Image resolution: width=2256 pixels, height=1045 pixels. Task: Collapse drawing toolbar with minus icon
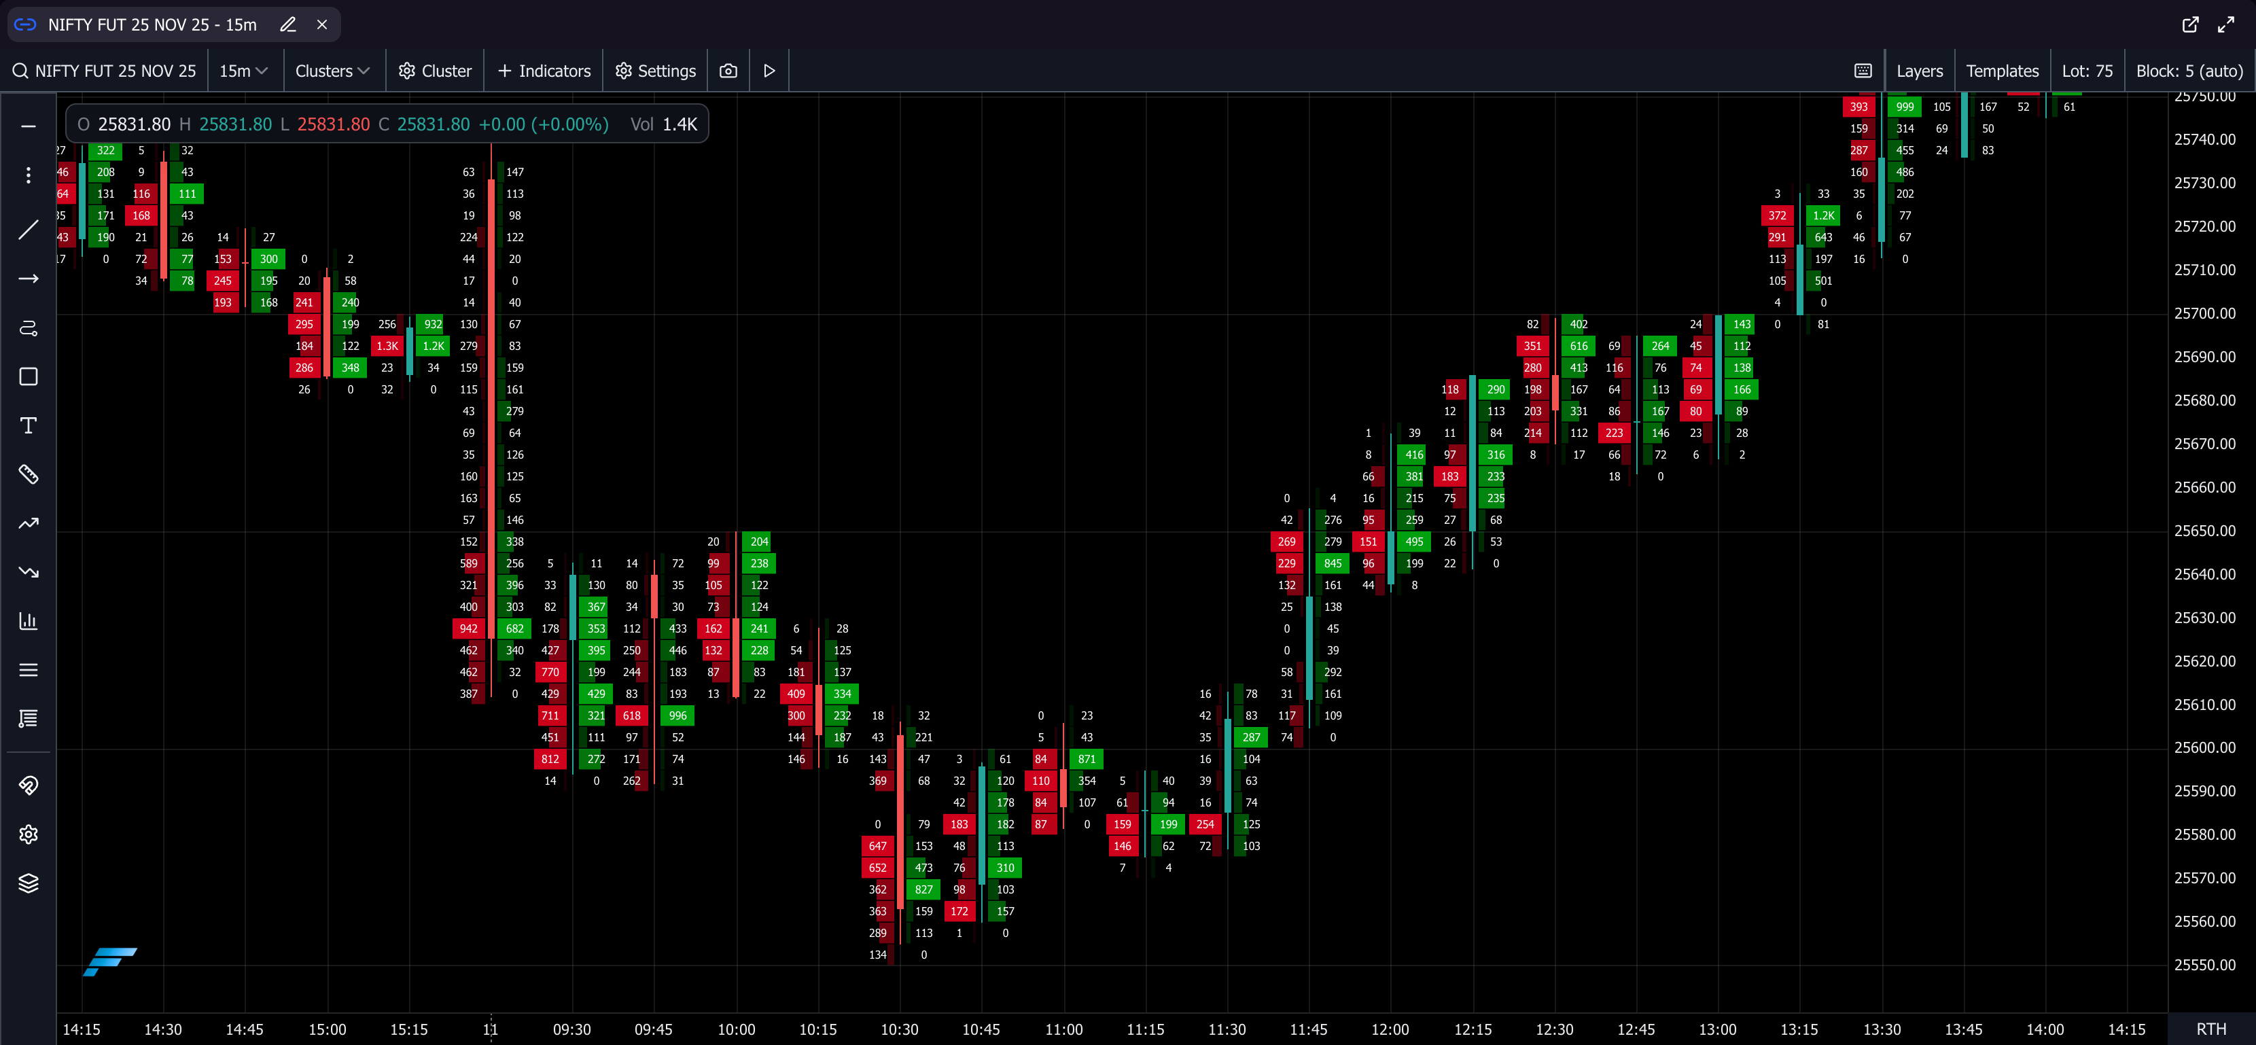click(x=29, y=126)
